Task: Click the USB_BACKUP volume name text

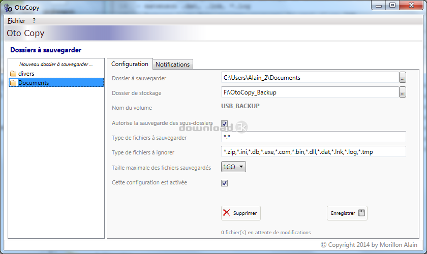Action: pyautogui.click(x=240, y=106)
